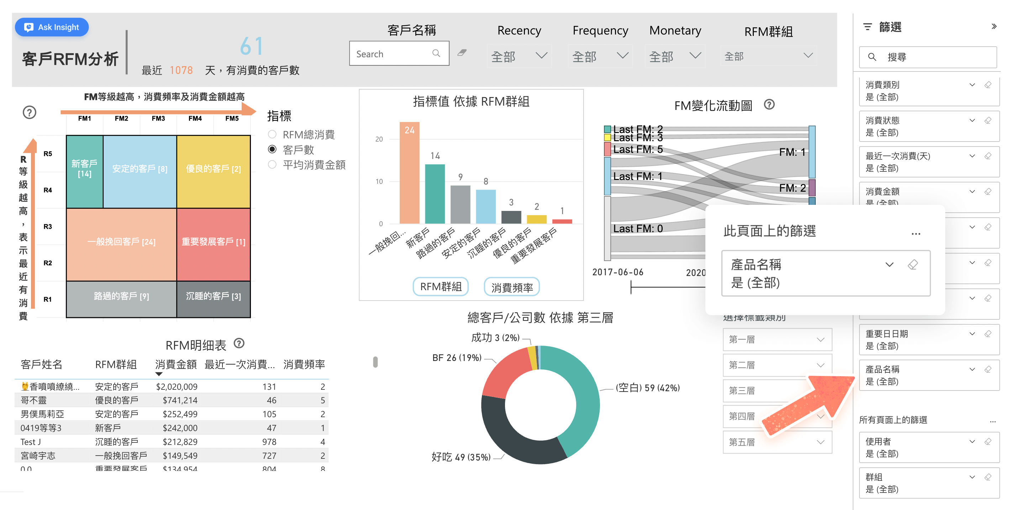
Task: Clear the 消費金額 filter eraser icon
Action: pos(988,191)
